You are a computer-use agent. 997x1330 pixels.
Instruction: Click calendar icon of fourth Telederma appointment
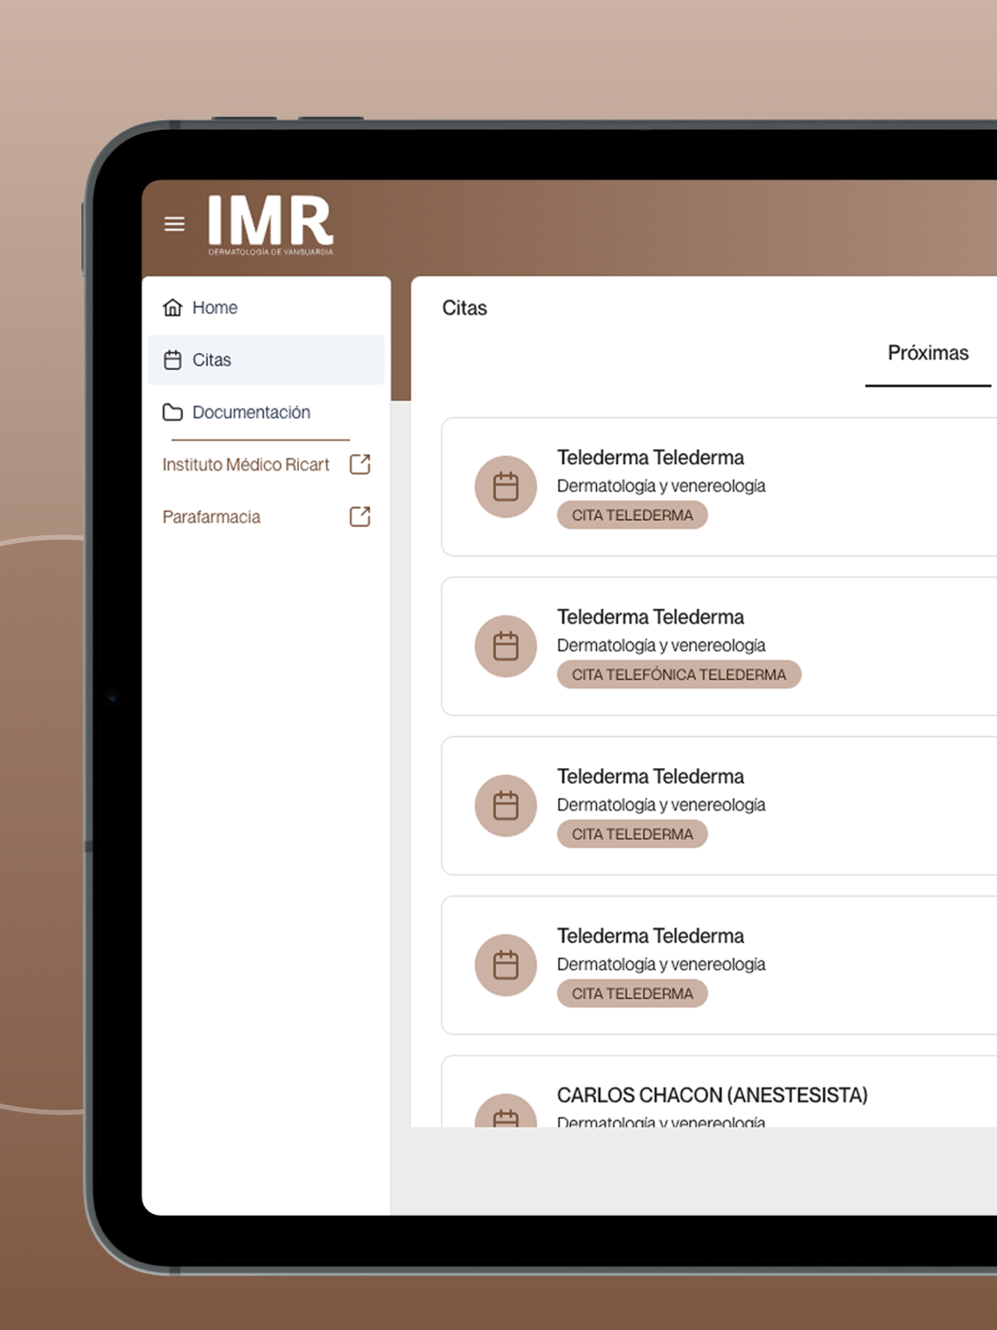[x=506, y=964]
